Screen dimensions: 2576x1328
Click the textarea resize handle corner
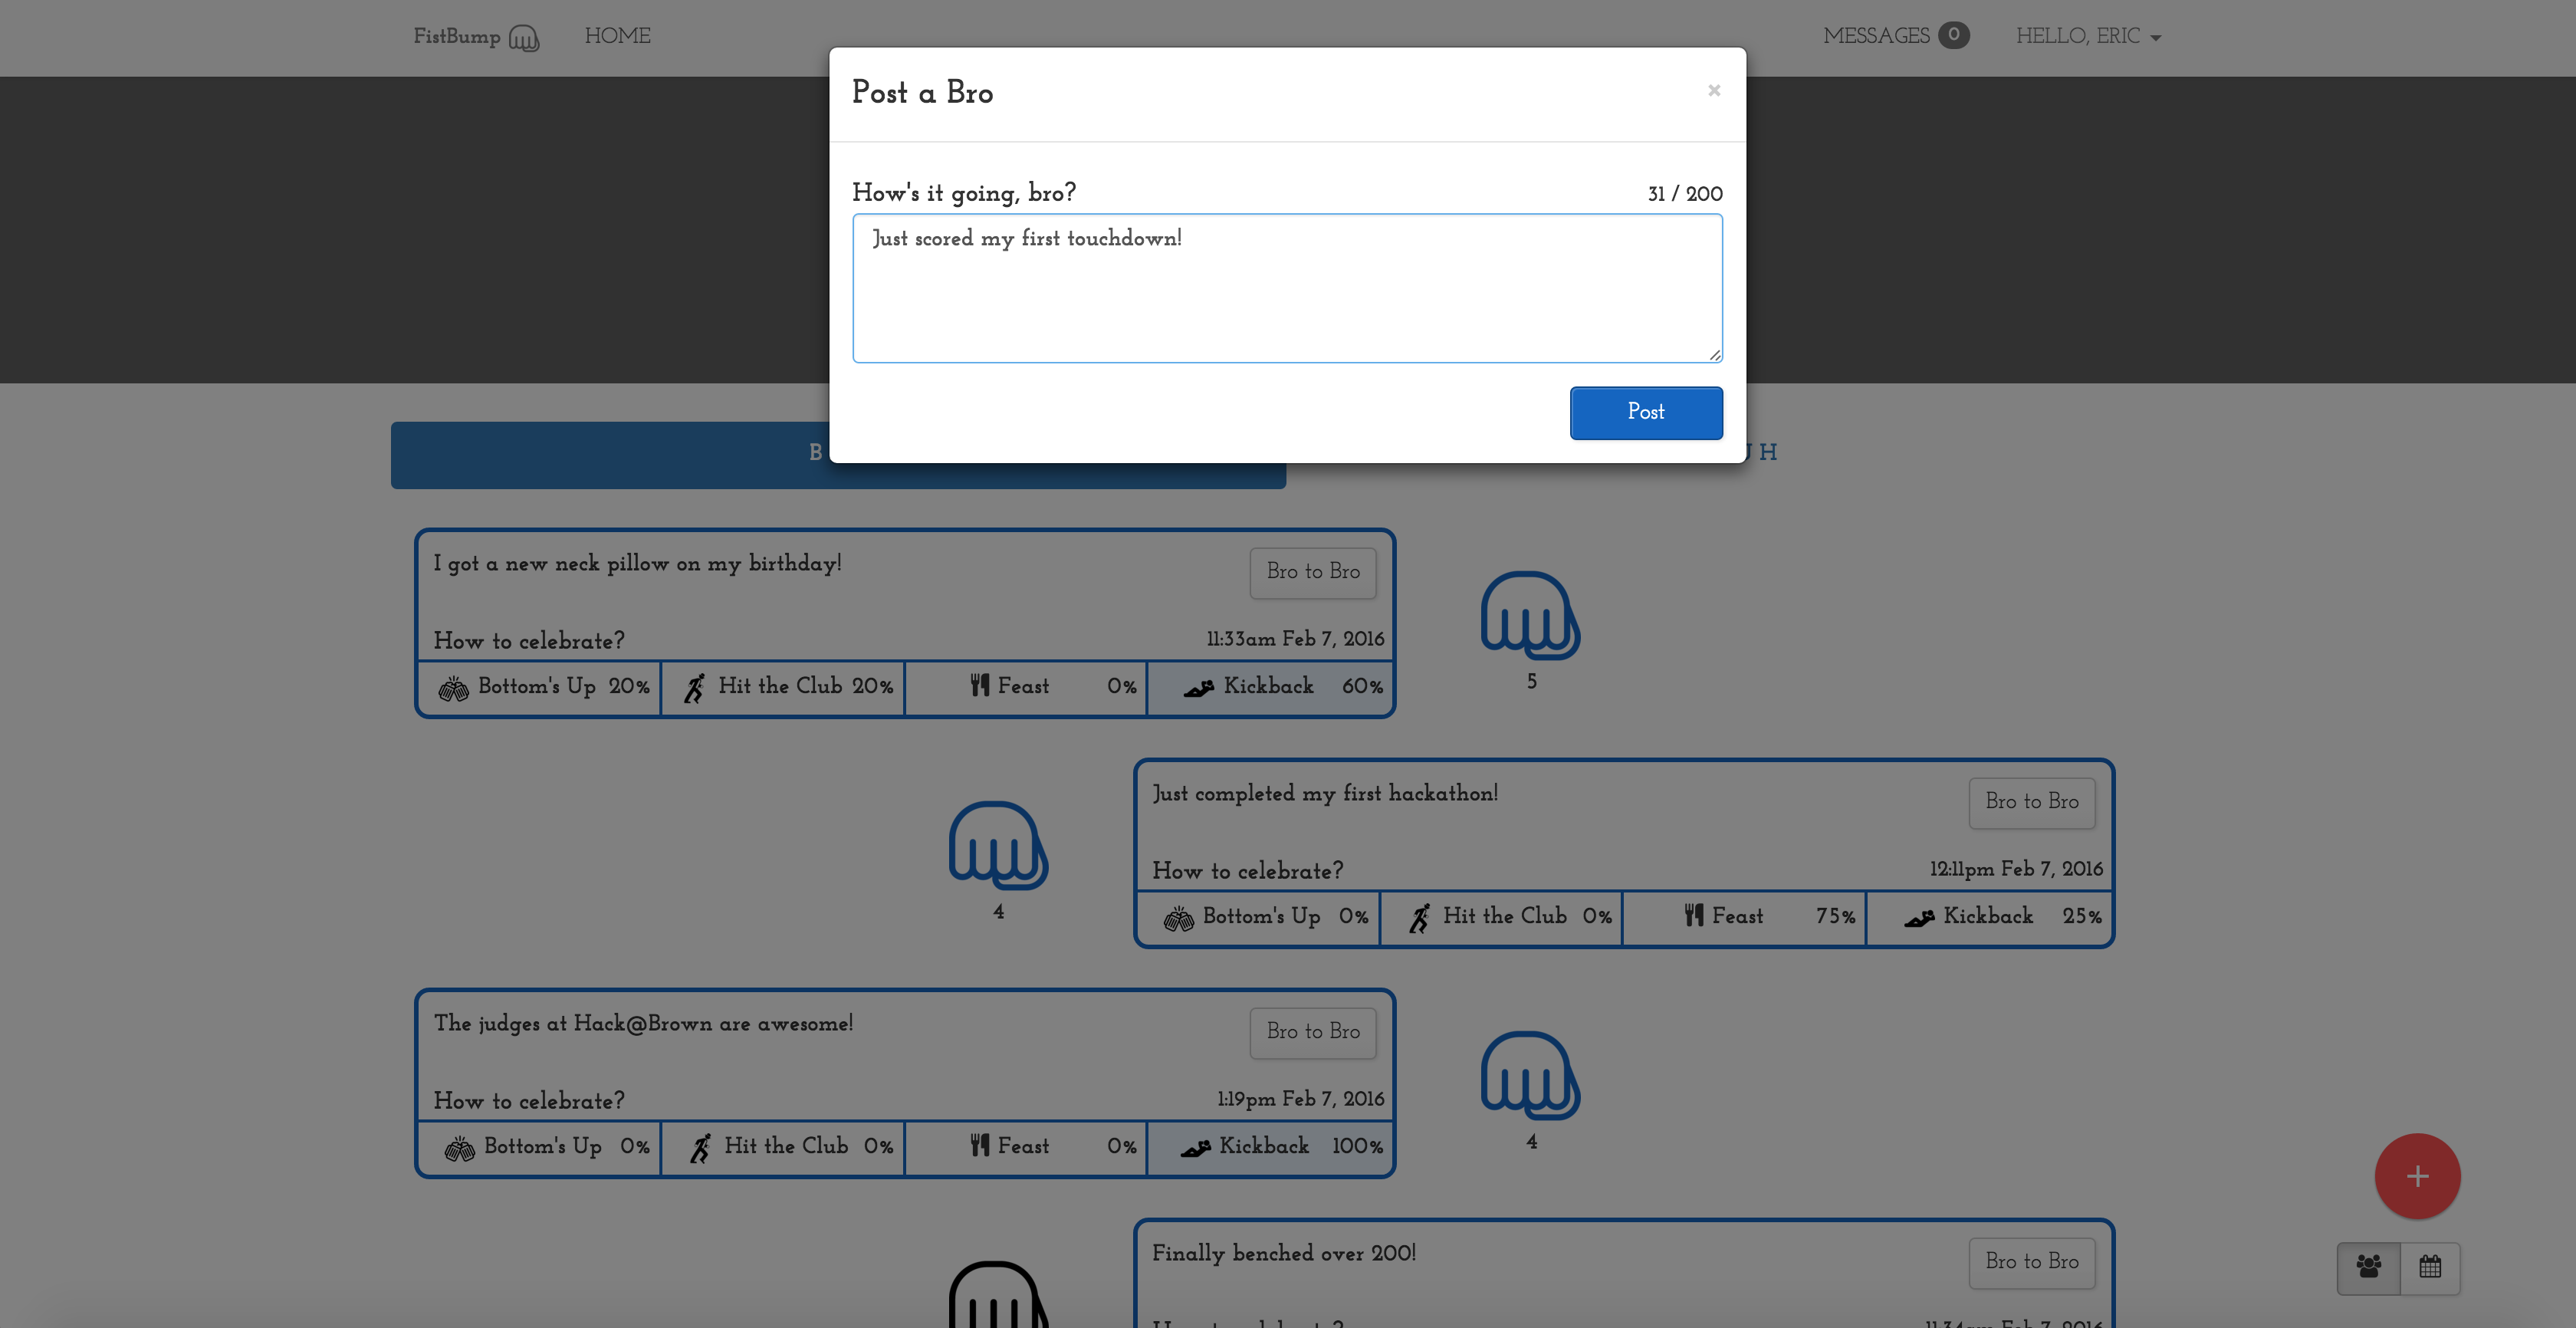tap(1714, 355)
